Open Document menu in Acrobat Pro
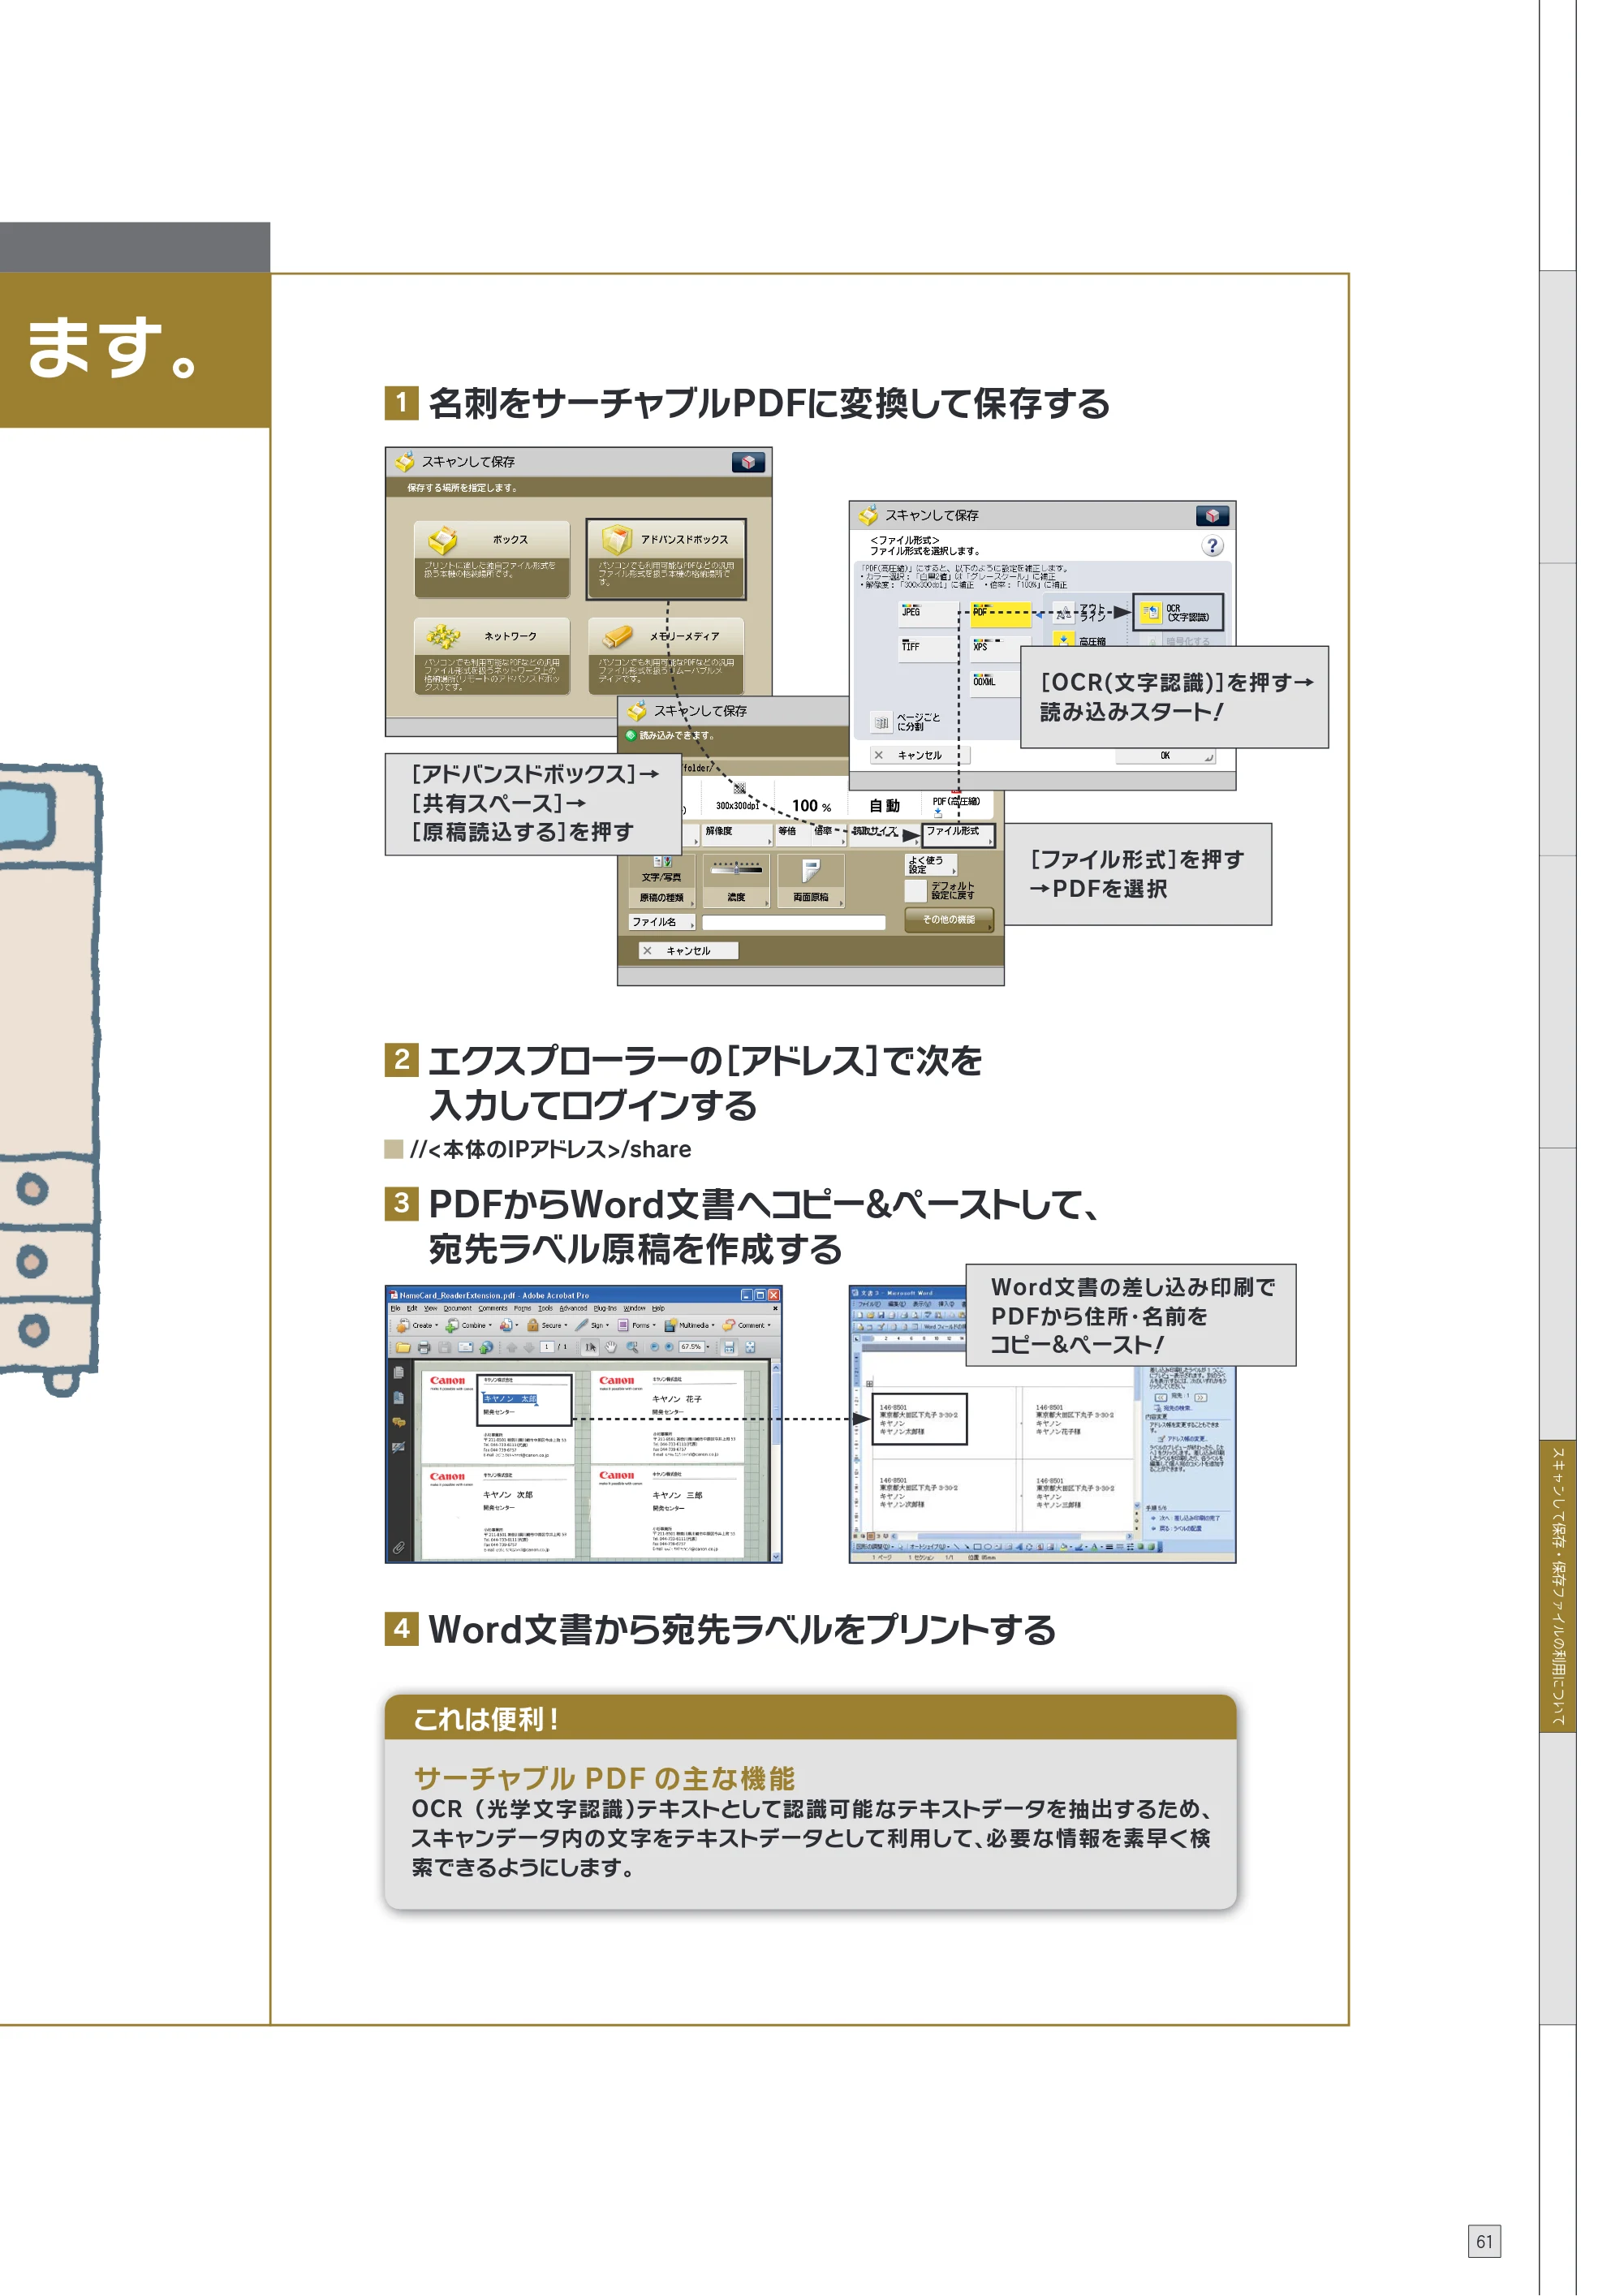The image size is (1624, 2296). click(458, 1308)
